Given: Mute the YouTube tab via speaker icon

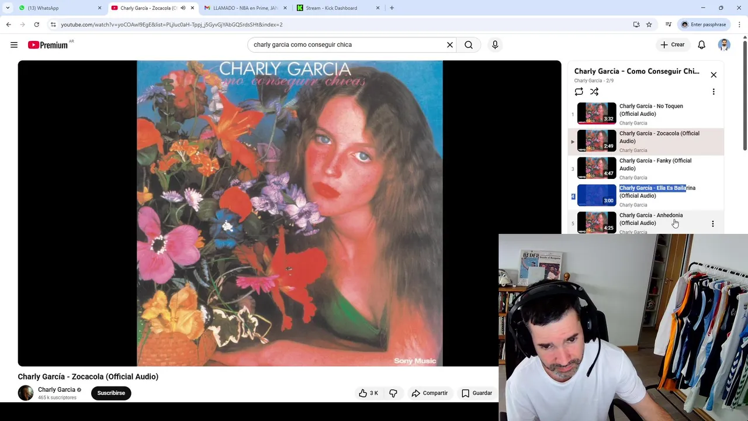Looking at the screenshot, I should (x=183, y=8).
